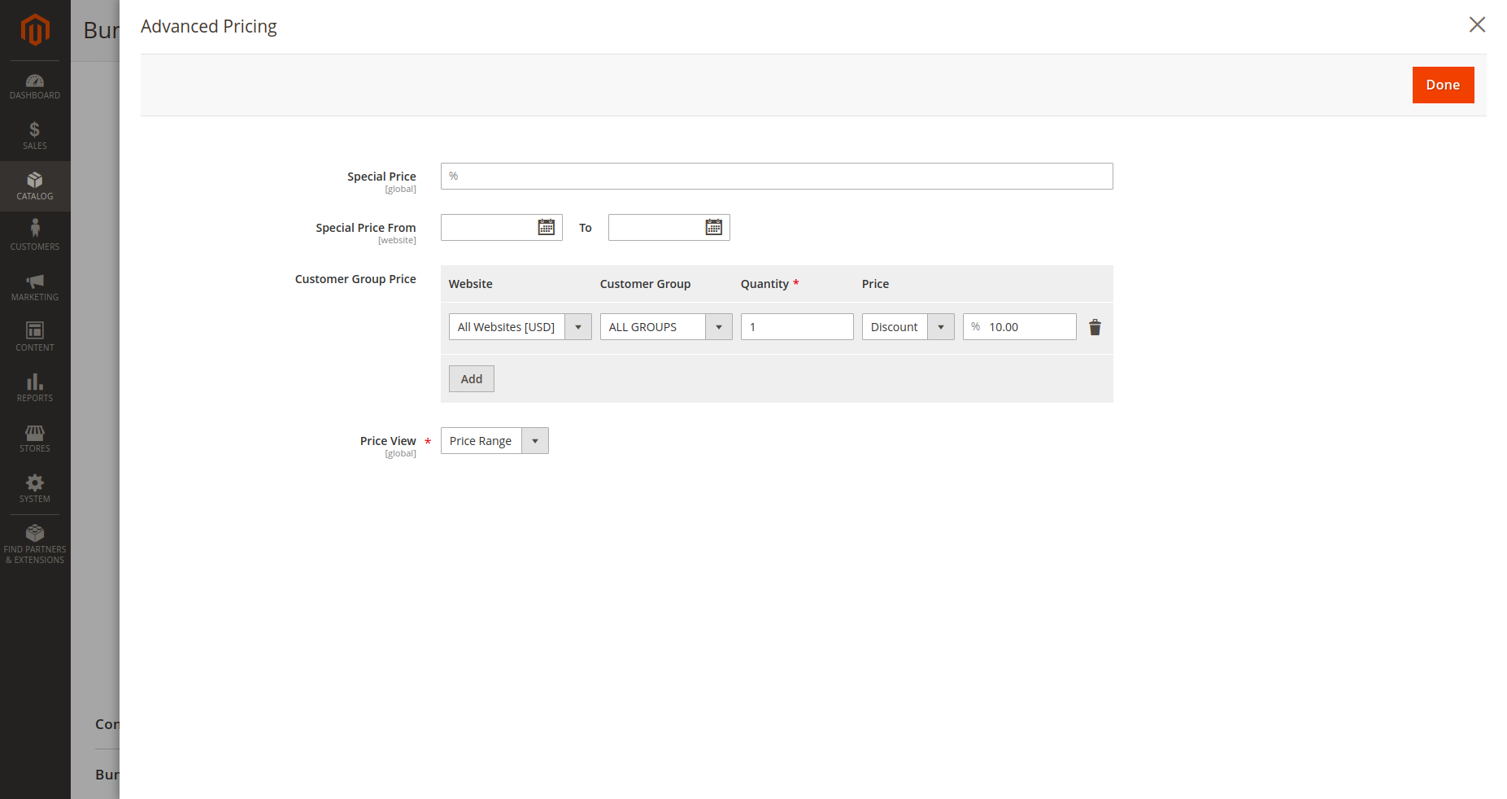The height and width of the screenshot is (799, 1507).
Task: Close the Advanced Pricing panel
Action: (1477, 24)
